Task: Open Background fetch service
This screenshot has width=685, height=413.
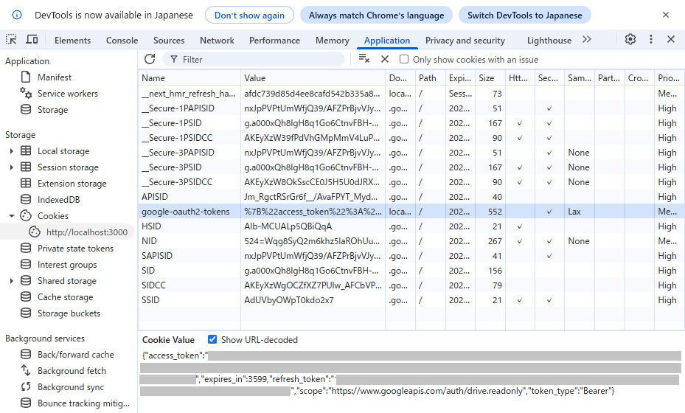Action: [x=72, y=371]
